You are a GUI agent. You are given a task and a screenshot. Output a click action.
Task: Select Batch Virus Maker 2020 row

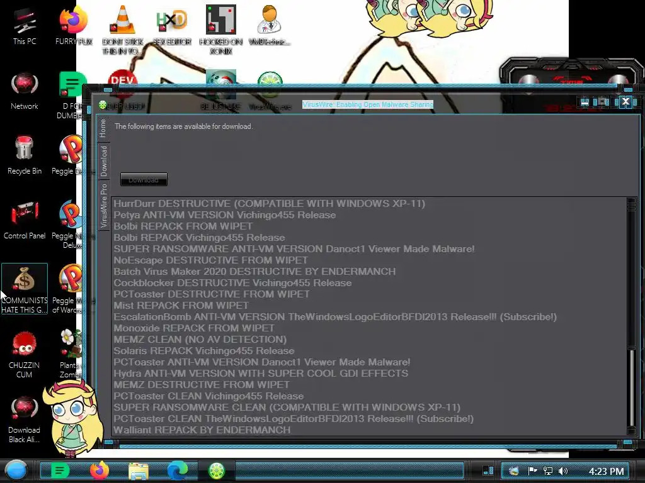(x=368, y=272)
